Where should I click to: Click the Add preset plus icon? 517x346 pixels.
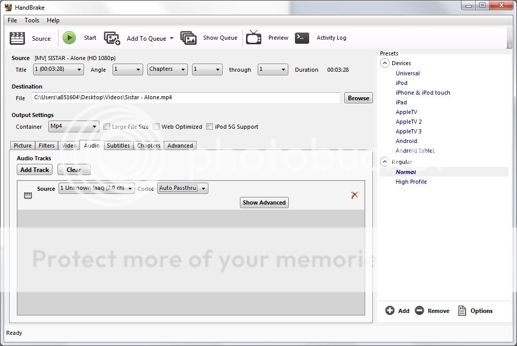point(390,311)
